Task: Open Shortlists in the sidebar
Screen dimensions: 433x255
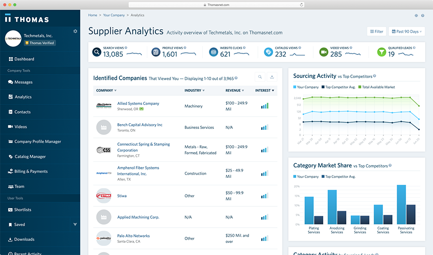Action: coord(40,210)
